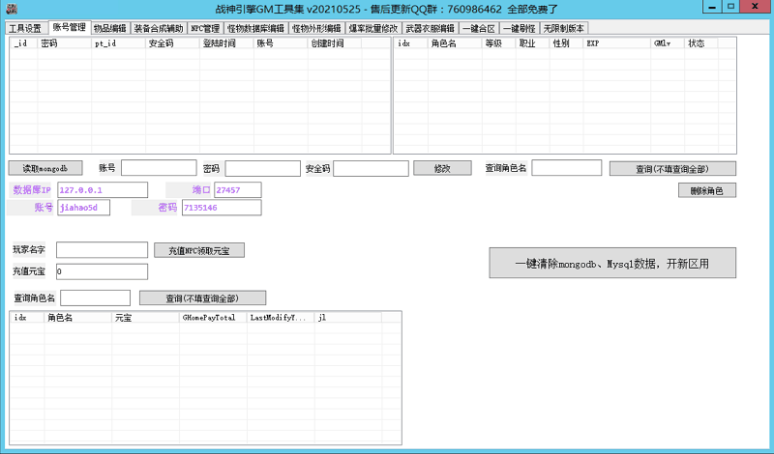This screenshot has width=774, height=454.
Task: Click the 职业 column header
Action: [533, 43]
